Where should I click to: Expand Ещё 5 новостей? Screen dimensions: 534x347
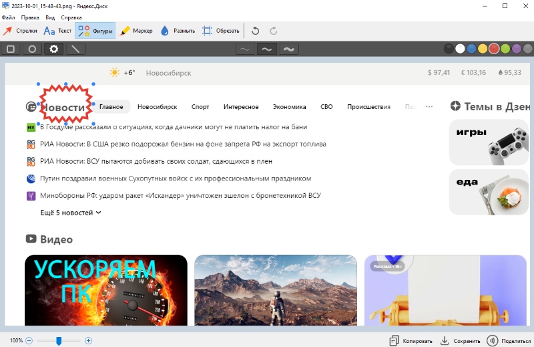[x=71, y=213]
